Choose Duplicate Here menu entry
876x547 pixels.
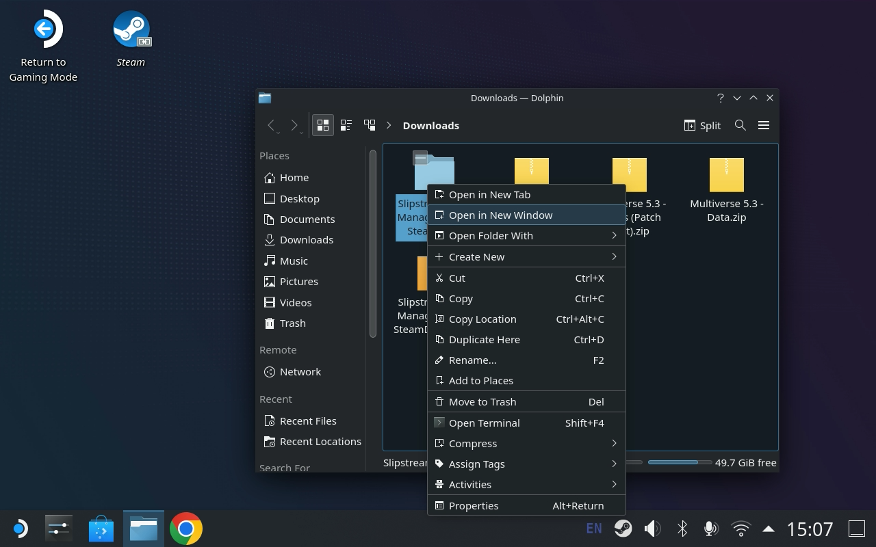point(526,339)
